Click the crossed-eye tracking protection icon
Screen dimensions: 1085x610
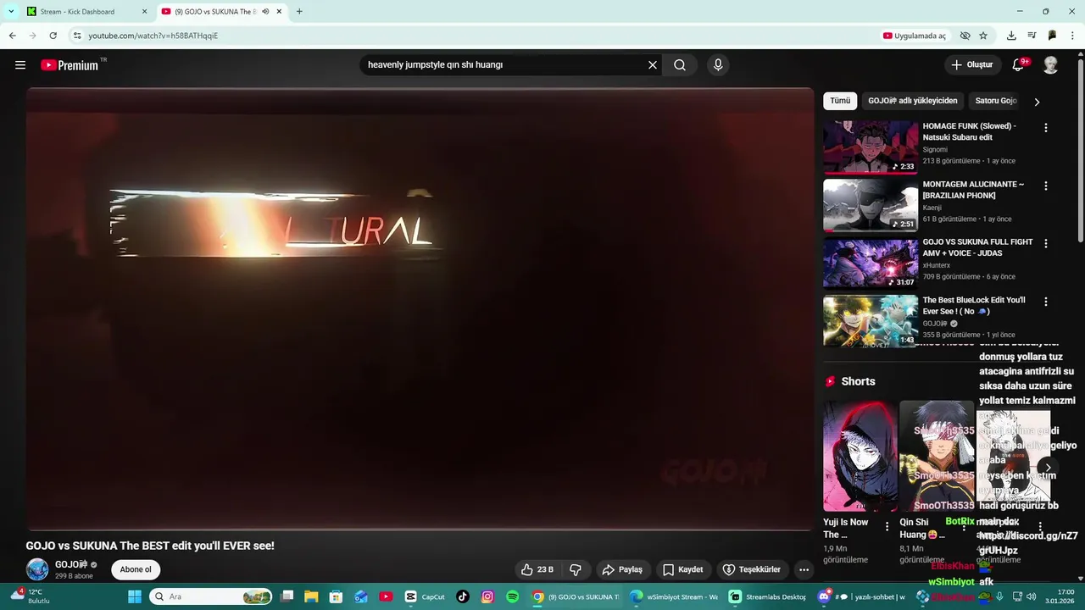pyautogui.click(x=965, y=36)
